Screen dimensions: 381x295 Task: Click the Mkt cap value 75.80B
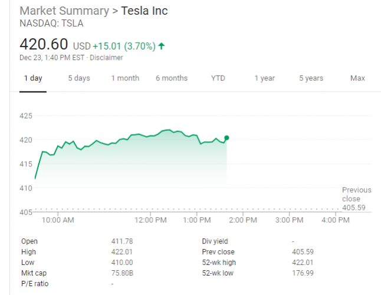click(x=121, y=273)
